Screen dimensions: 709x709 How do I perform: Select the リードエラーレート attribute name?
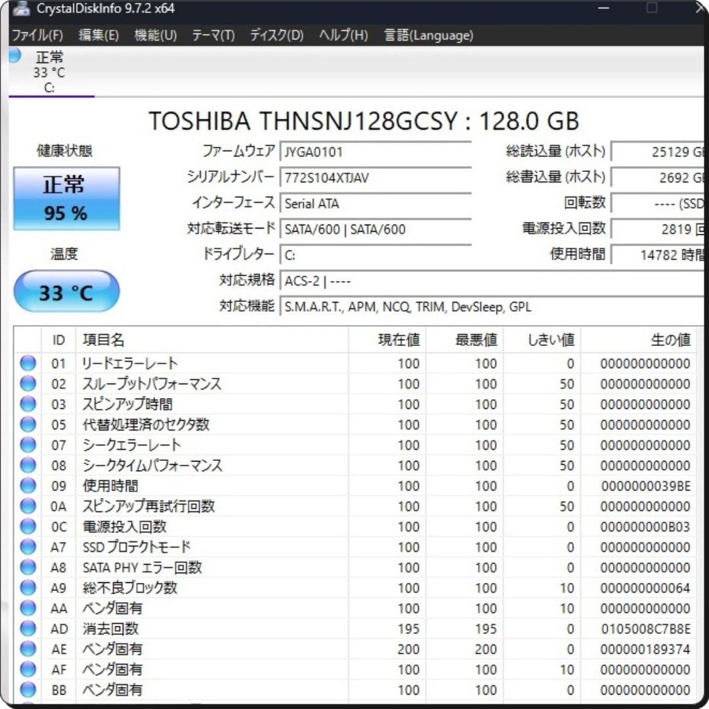(x=130, y=363)
